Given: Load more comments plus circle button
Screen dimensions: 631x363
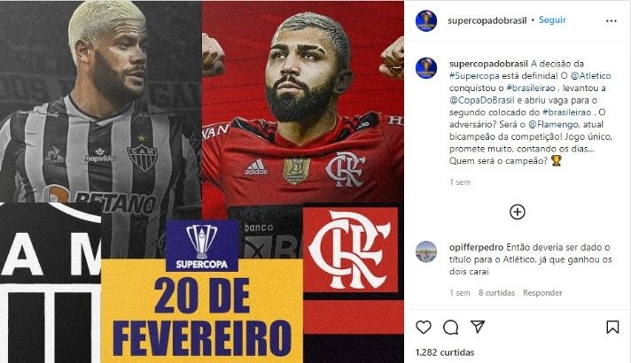Looking at the screenshot, I should click(x=517, y=212).
